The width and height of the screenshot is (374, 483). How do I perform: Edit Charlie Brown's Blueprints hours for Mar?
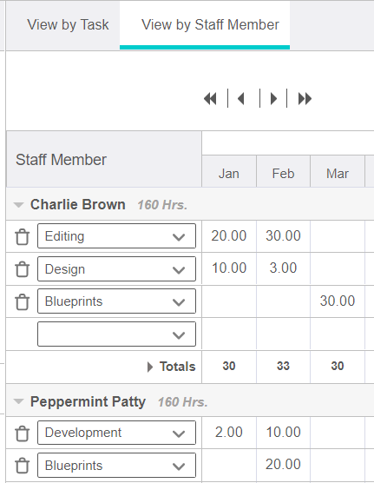point(338,301)
